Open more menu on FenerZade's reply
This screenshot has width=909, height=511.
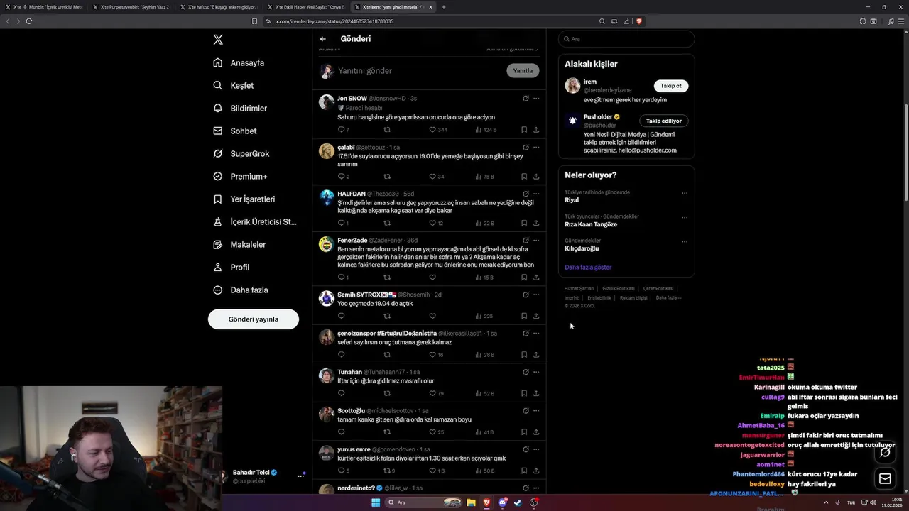pyautogui.click(x=536, y=241)
